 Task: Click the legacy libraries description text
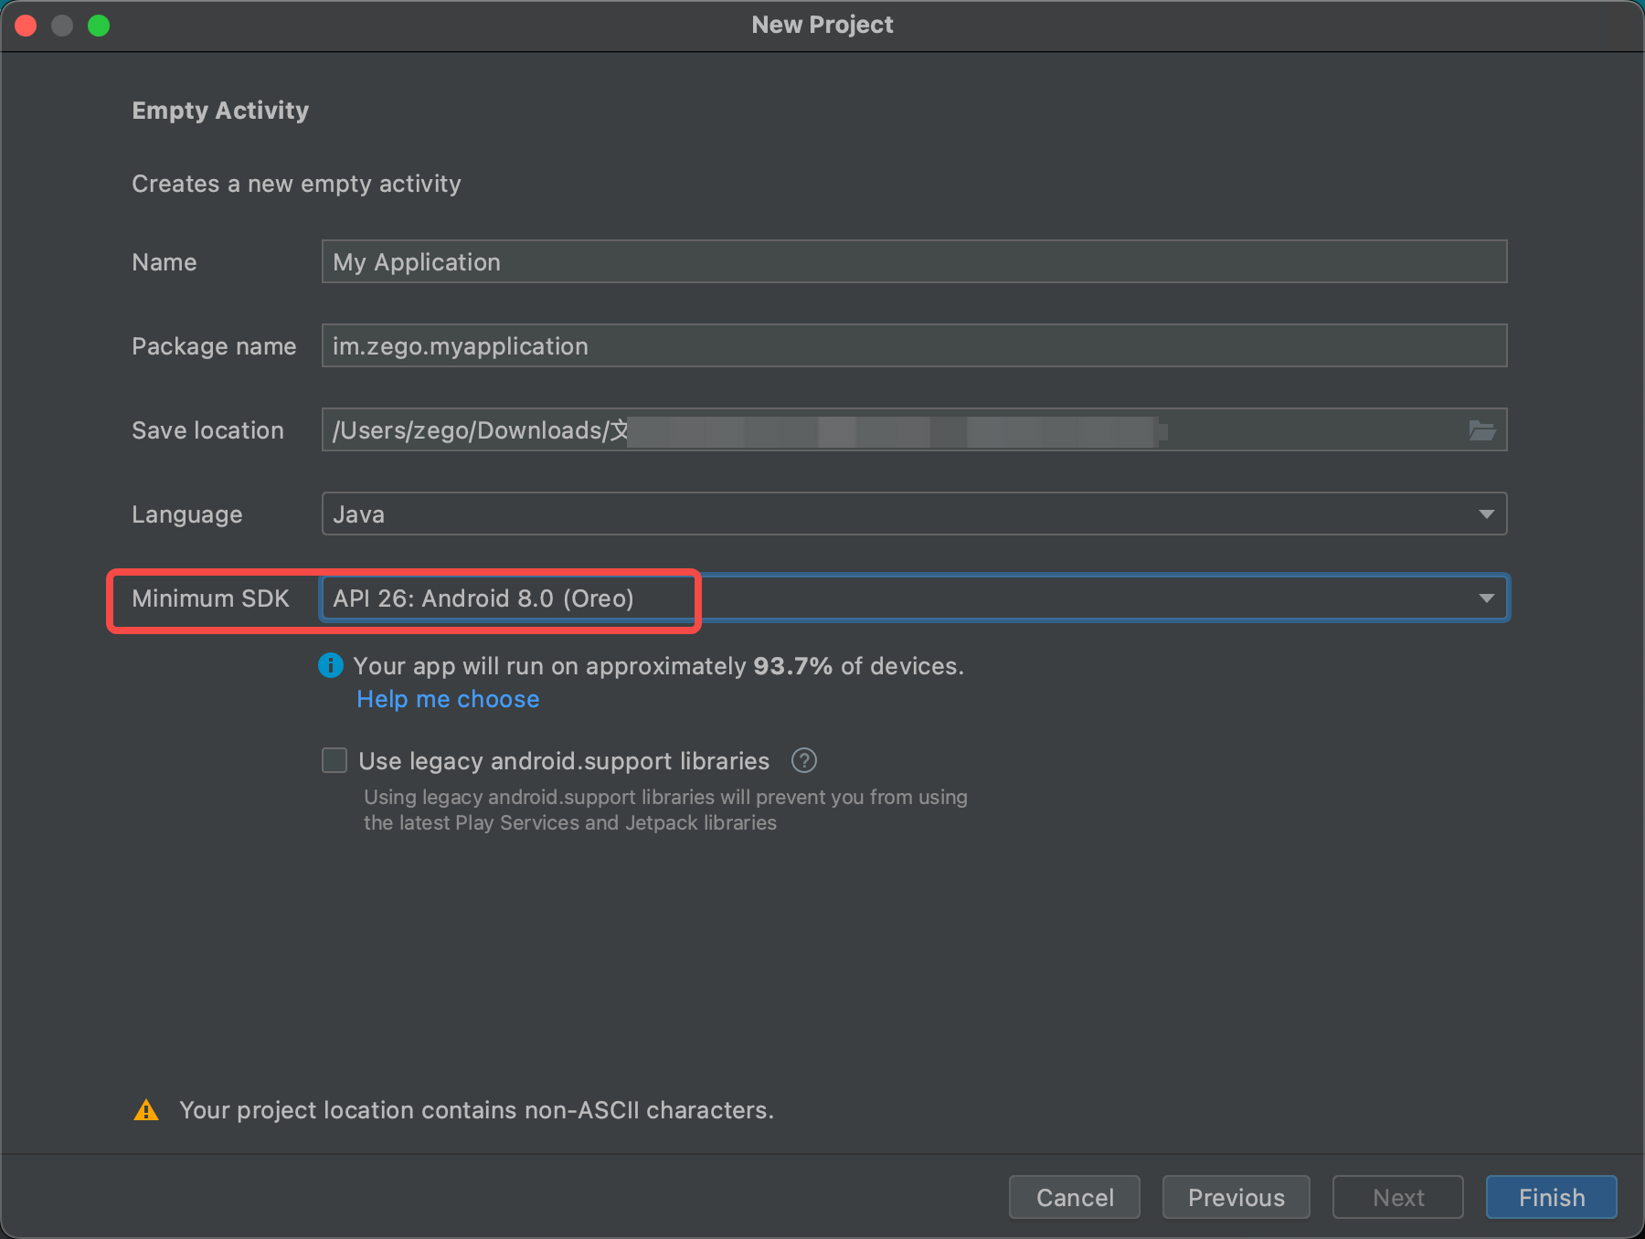665,810
